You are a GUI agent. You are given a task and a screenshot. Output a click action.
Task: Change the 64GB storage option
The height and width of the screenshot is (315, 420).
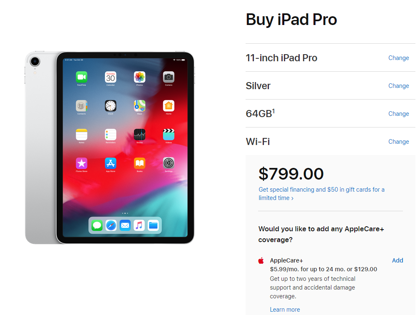[399, 114]
